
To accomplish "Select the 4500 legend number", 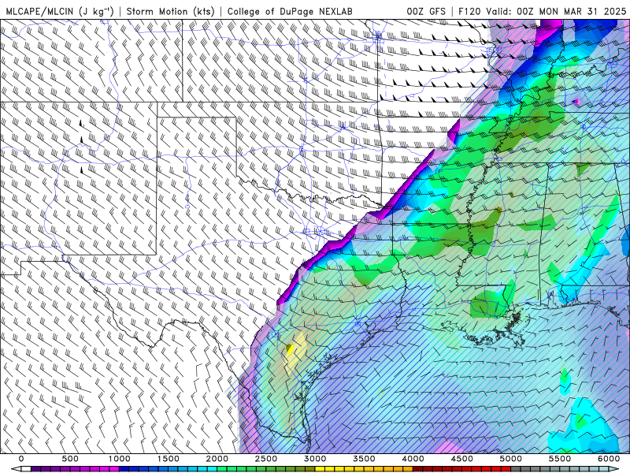I will point(462,459).
